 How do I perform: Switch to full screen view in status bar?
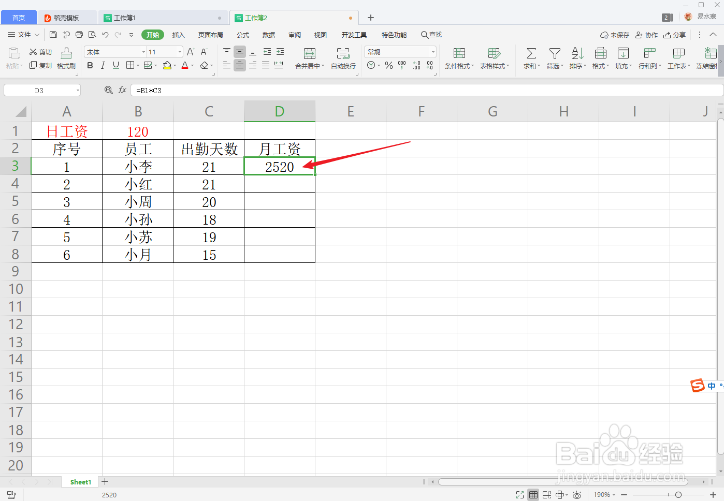click(520, 495)
